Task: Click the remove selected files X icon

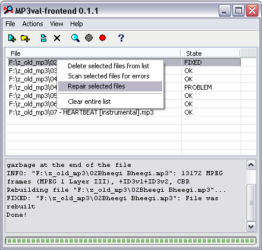Action: pos(57,38)
